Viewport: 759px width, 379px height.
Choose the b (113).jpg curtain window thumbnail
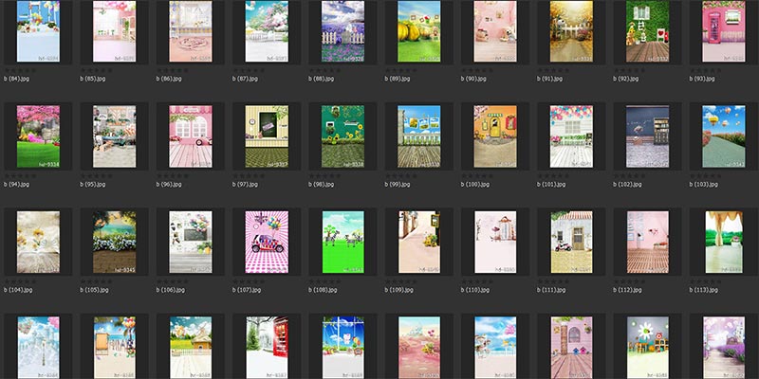724,242
